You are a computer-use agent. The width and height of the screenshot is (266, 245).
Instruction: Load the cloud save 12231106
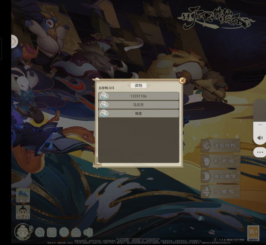pos(139,96)
